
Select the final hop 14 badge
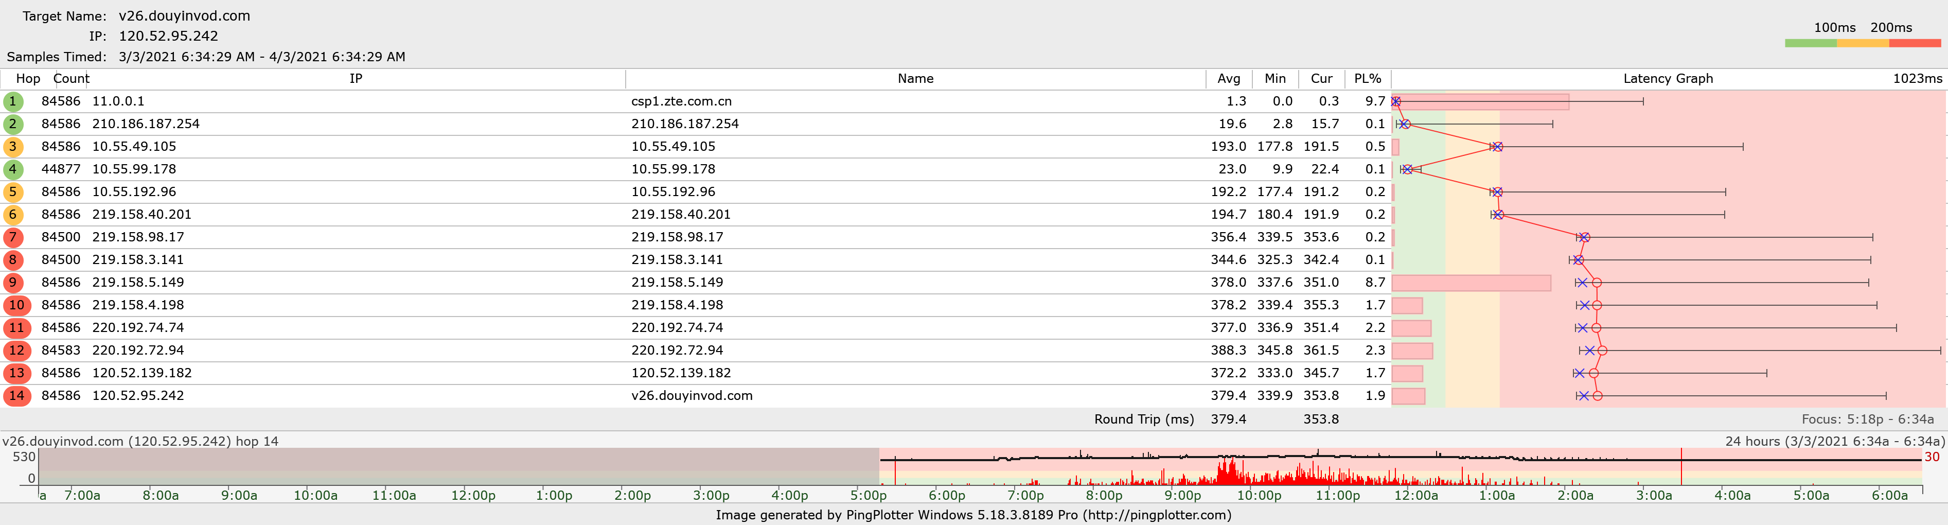point(16,396)
